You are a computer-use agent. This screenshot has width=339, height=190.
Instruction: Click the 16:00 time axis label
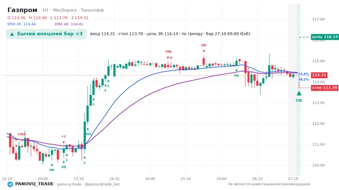click(x=150, y=179)
